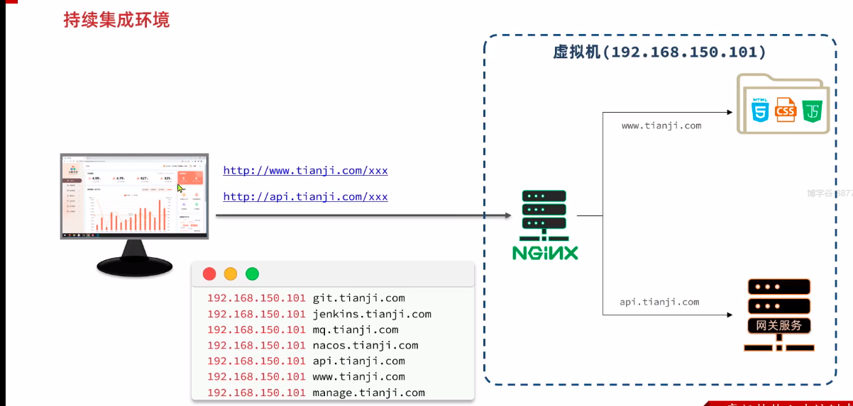Click the computer monitor dashboard screenshot

tap(134, 196)
